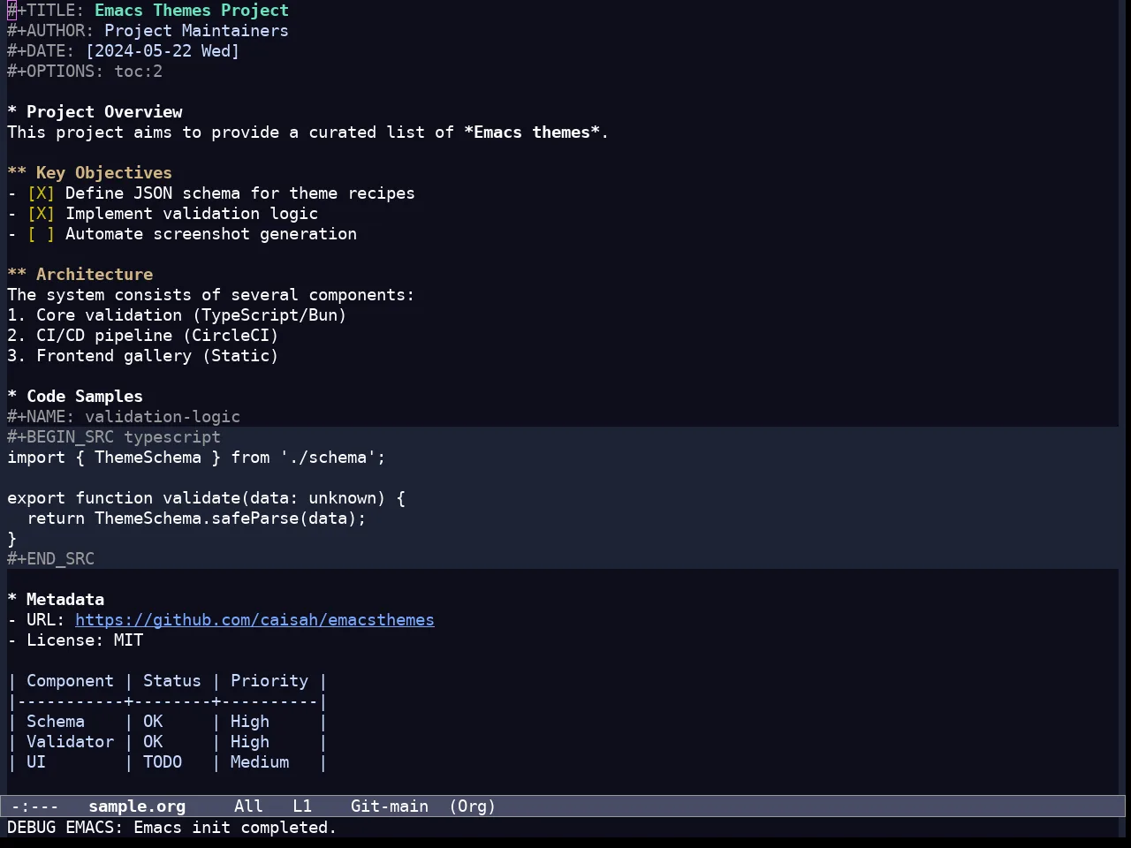Click the 'Schema' table cell
1131x848 pixels.
pyautogui.click(x=56, y=722)
